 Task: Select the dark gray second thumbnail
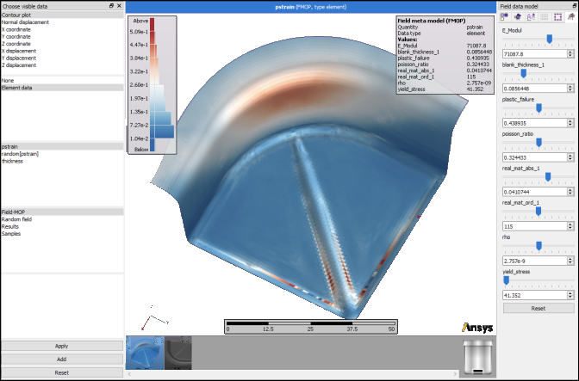[x=178, y=353]
